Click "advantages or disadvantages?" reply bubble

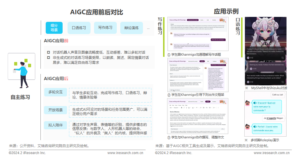coord(218,65)
